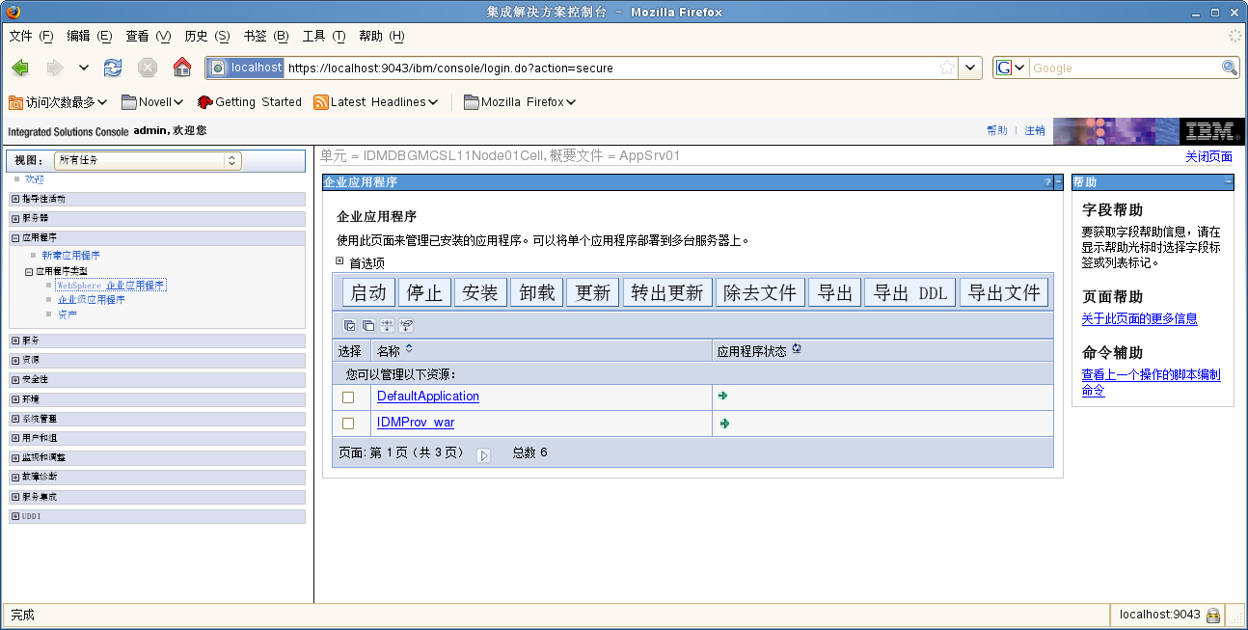The image size is (1248, 630).
Task: Open the 文件 (F) menu
Action: [x=31, y=36]
